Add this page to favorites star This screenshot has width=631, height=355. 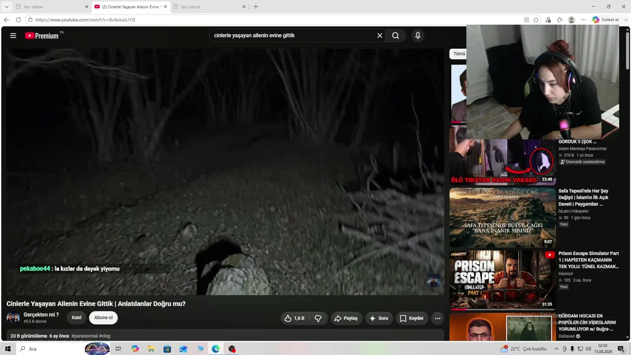(536, 20)
